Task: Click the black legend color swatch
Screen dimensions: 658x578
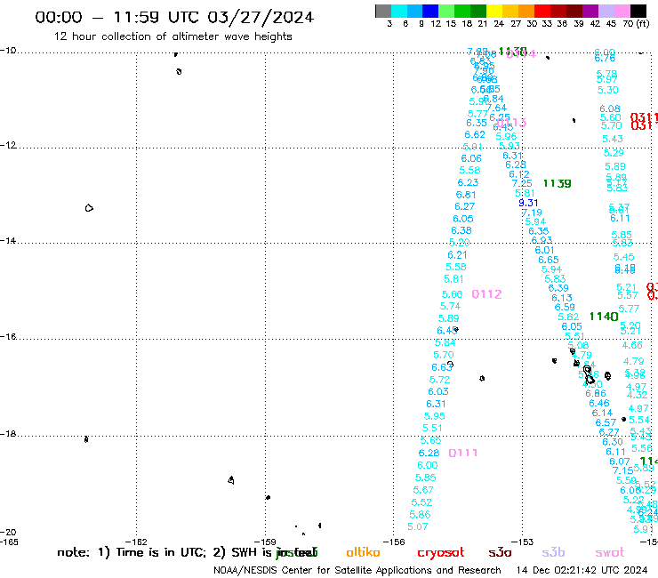Action: tap(638, 11)
